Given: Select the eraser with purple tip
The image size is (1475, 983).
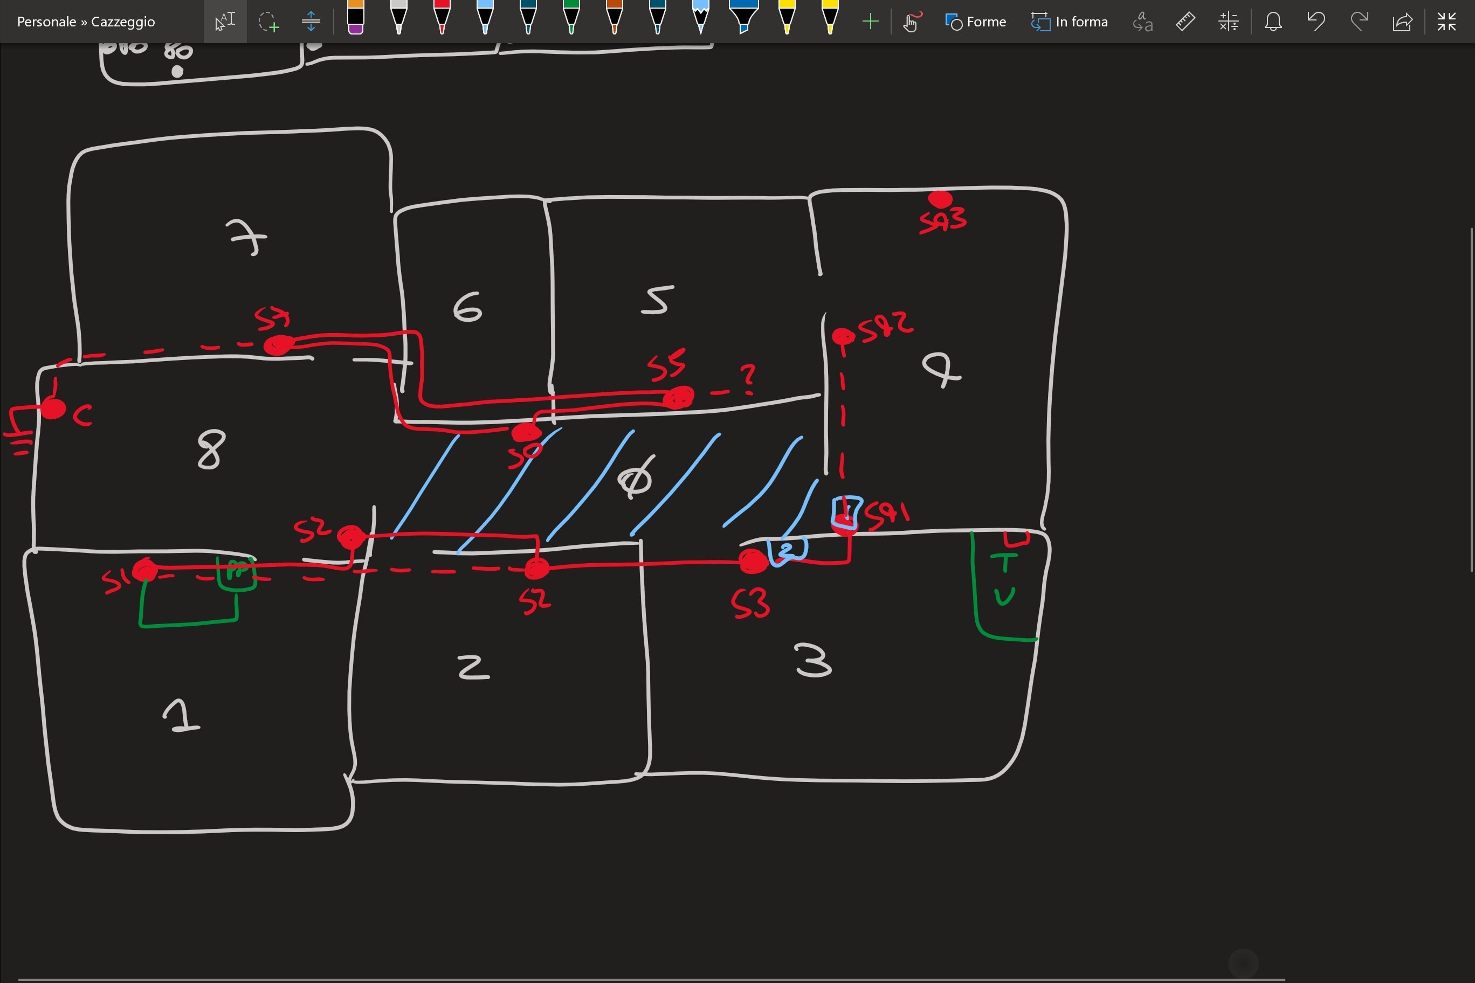Looking at the screenshot, I should (356, 19).
